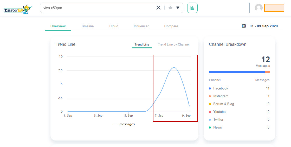Image resolution: width=291 pixels, height=147 pixels.
Task: Favorite the search with star icon
Action: (x=170, y=8)
